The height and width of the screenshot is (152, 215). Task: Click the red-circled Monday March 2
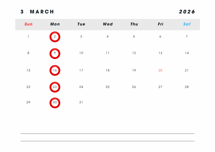click(x=55, y=37)
